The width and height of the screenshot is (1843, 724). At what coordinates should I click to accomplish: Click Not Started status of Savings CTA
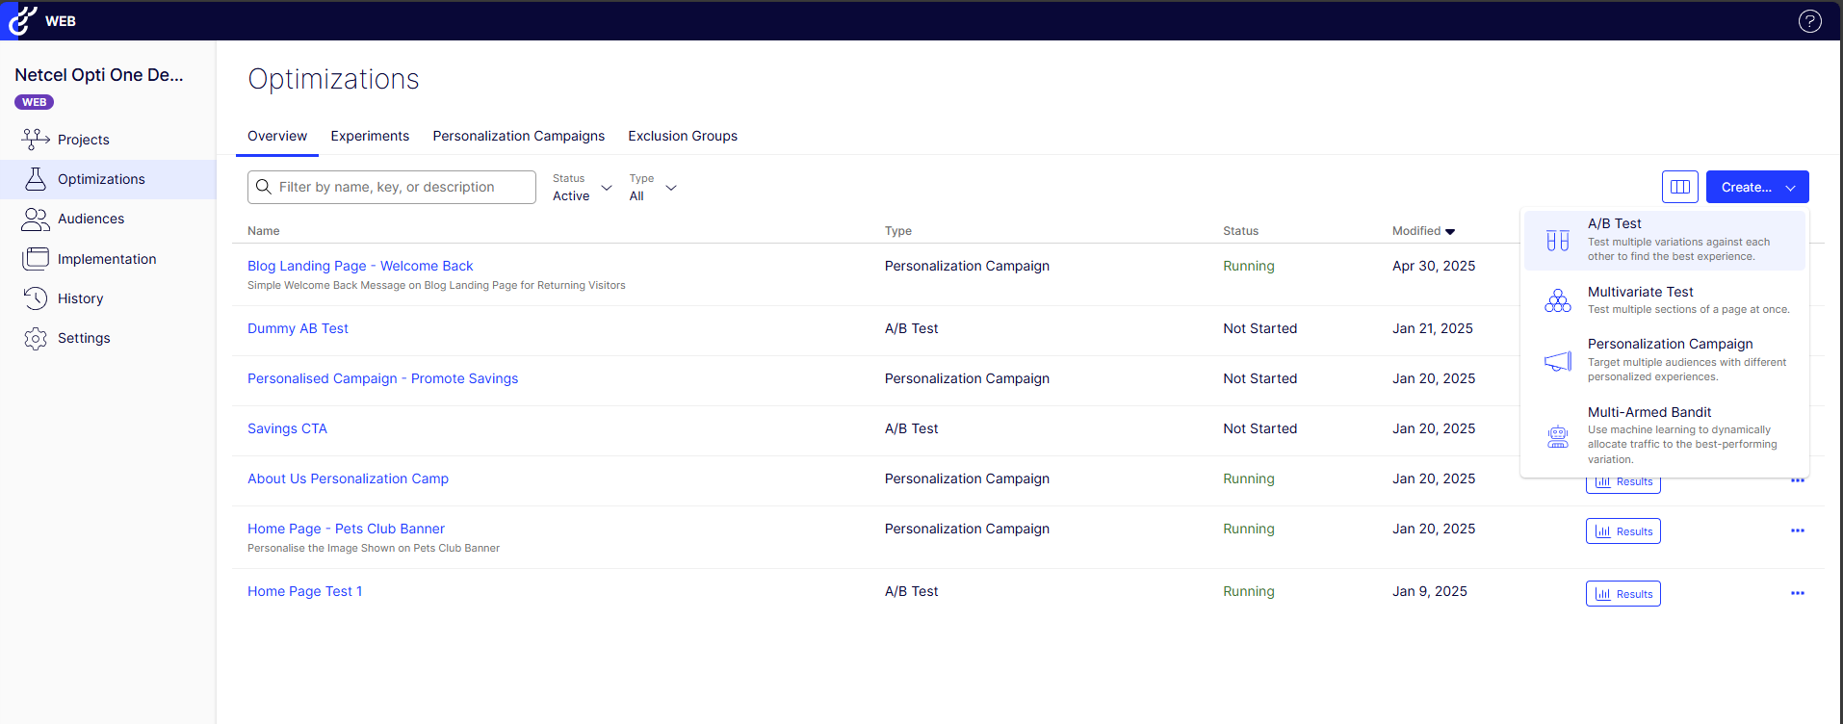point(1259,428)
